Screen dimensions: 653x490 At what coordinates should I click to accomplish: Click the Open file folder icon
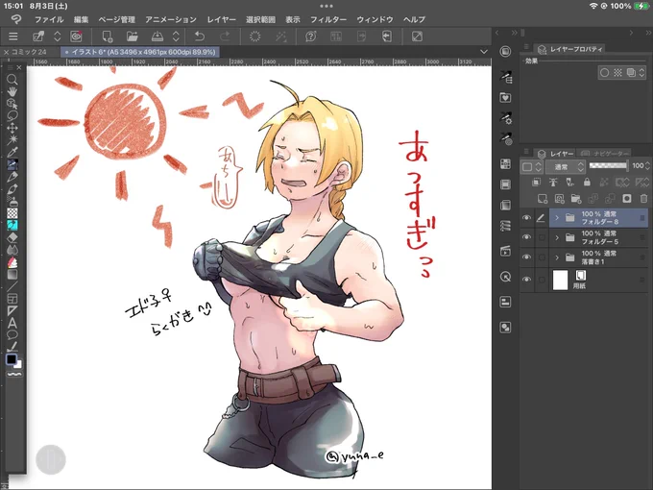(x=133, y=37)
